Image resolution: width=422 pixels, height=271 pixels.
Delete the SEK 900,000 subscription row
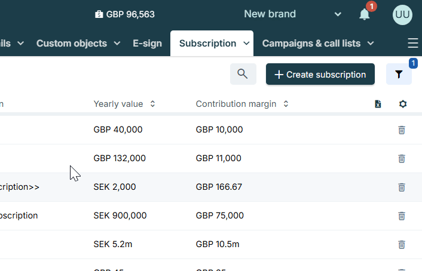(x=402, y=216)
